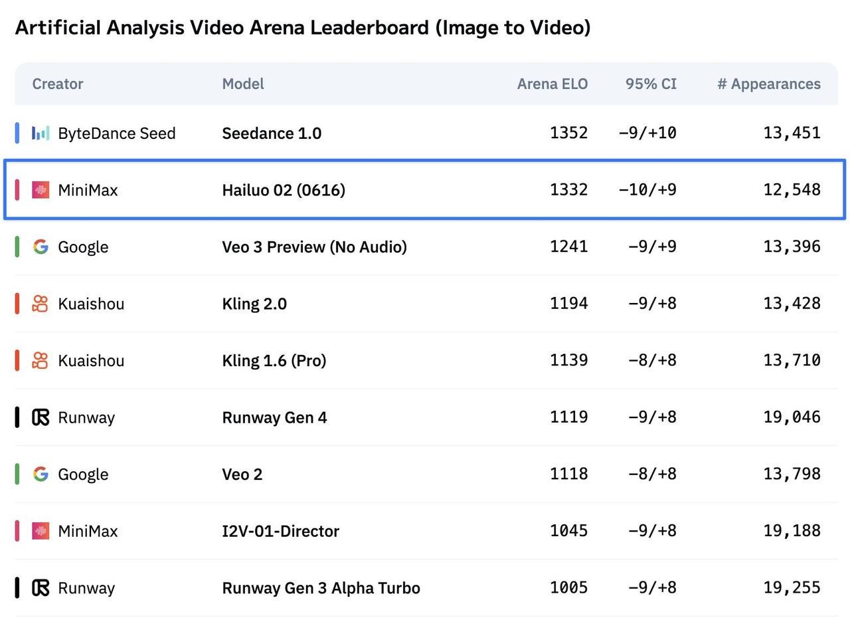The height and width of the screenshot is (622, 850).
Task: Select Veo 3 Preview (No Audio) model
Action: pos(314,247)
